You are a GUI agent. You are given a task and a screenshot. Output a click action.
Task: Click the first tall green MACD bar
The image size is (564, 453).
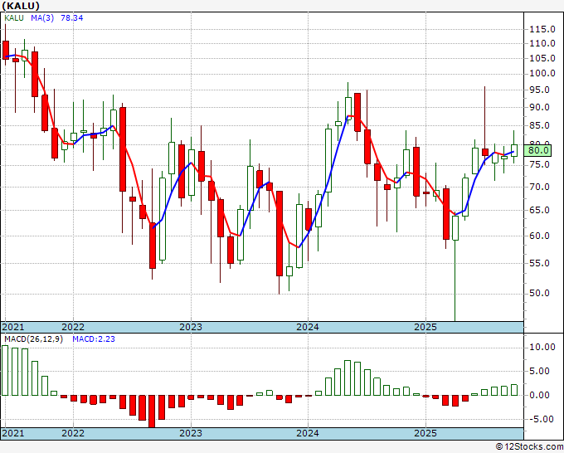coord(5,371)
